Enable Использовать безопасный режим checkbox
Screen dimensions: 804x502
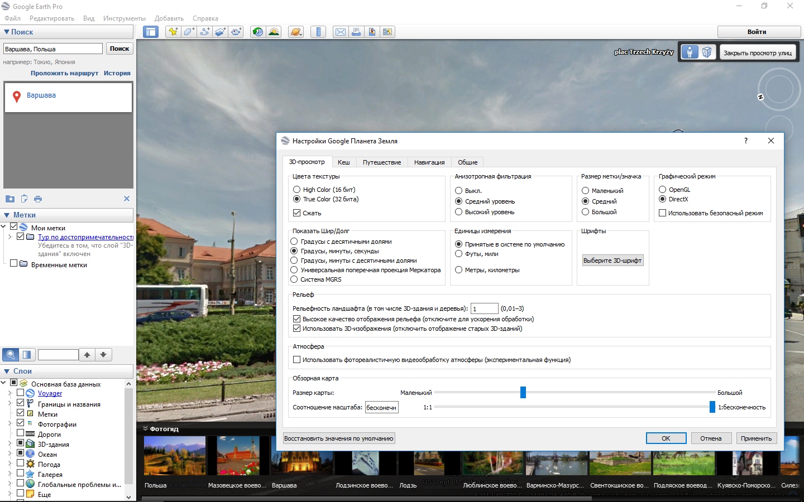[711, 213]
